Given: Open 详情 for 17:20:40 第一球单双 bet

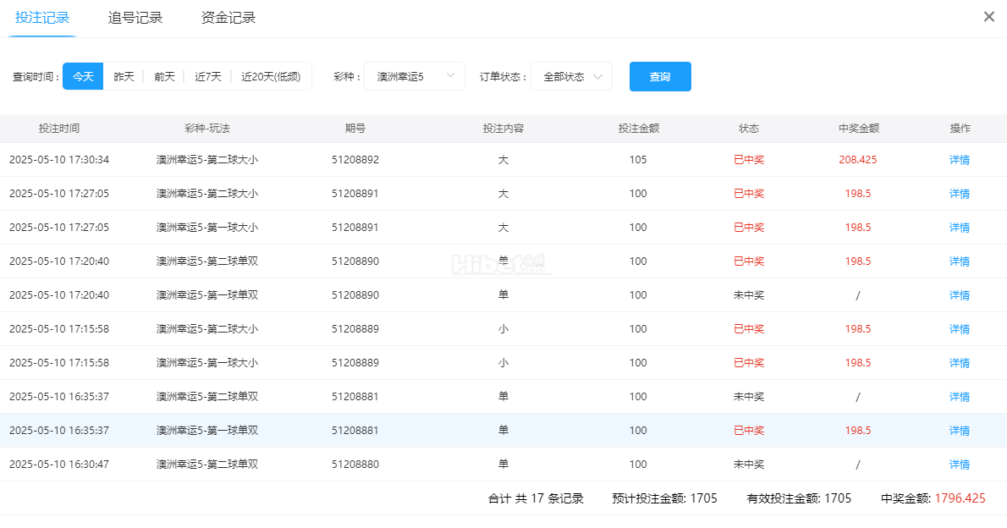Looking at the screenshot, I should click(x=959, y=295).
